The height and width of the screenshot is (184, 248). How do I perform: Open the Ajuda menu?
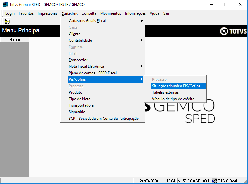pyautogui.click(x=154, y=13)
